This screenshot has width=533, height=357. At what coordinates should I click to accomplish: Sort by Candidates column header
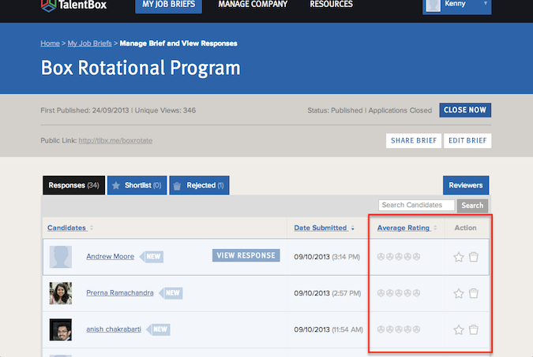pyautogui.click(x=67, y=228)
